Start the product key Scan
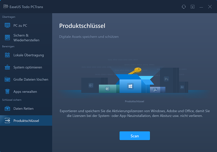Image resolution: width=217 pixels, height=152 pixels. point(135,136)
